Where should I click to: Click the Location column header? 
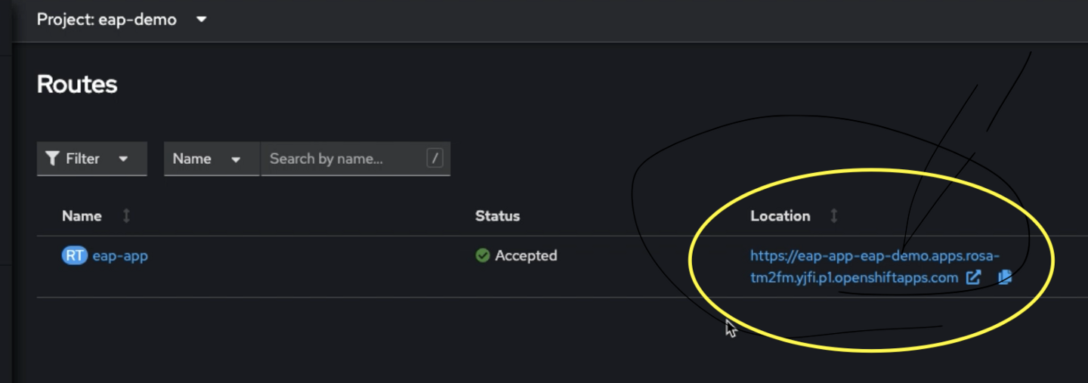pos(780,216)
